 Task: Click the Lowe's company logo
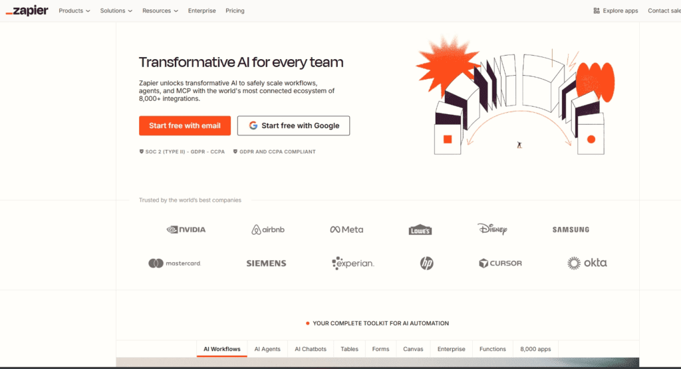(x=420, y=230)
